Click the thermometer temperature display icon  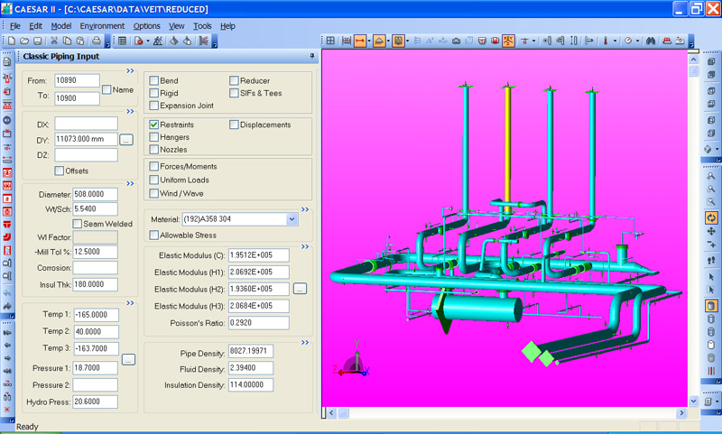(x=605, y=41)
